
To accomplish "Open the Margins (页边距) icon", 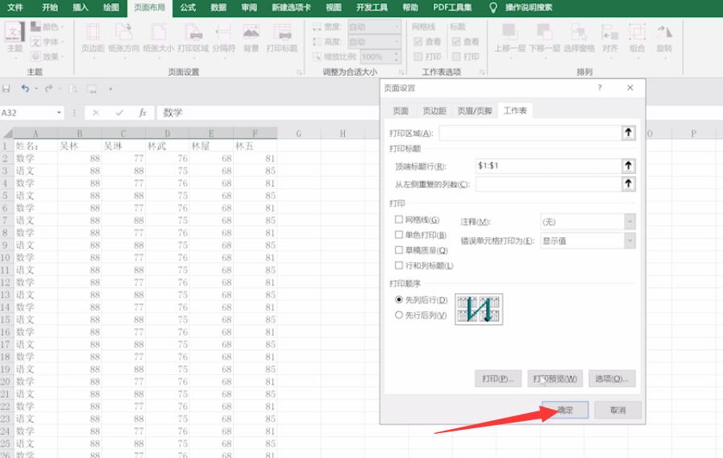I will [93, 32].
